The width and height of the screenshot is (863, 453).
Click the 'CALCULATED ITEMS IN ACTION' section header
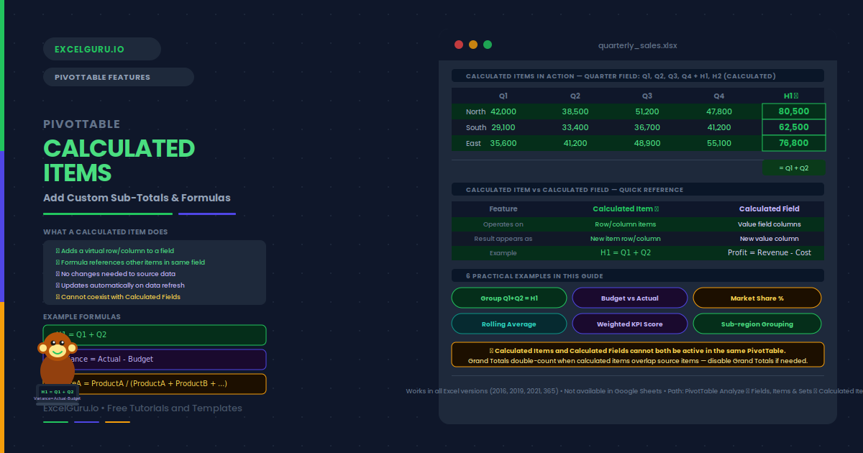(638, 76)
